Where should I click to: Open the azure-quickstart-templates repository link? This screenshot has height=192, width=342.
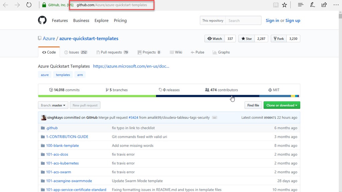tap(89, 38)
